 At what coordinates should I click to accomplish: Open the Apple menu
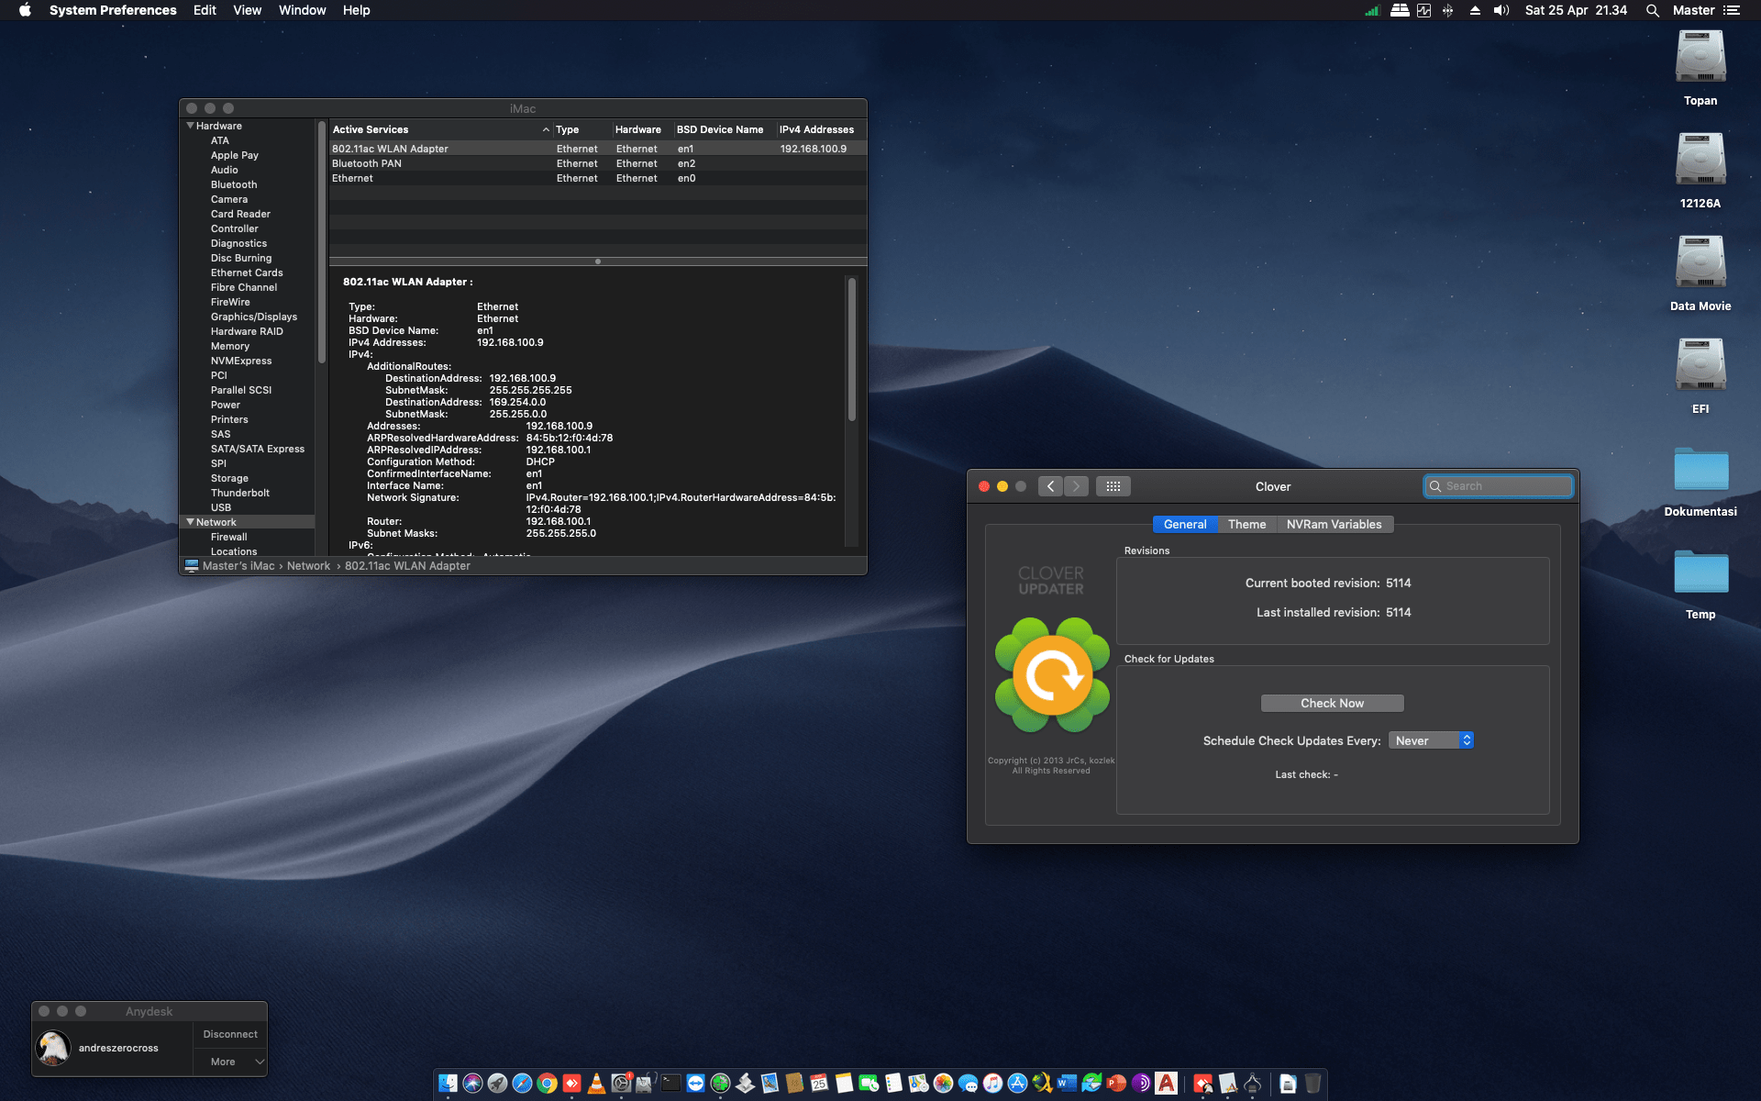(x=25, y=10)
